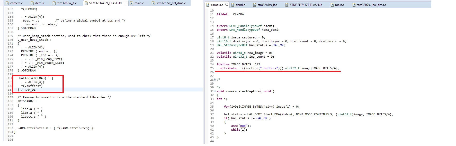Select the active camera.c tab in right editor
The height and width of the screenshot is (146, 456).
[217, 5]
